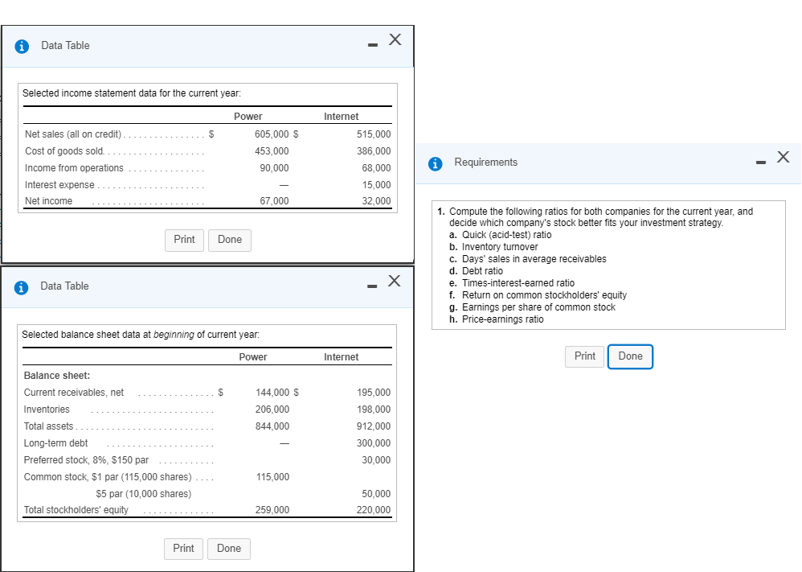Click Done under the income statement data

230,240
